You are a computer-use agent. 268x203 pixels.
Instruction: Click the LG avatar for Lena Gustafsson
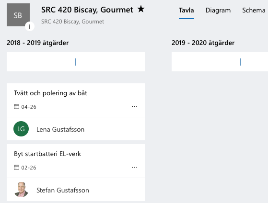(21, 129)
